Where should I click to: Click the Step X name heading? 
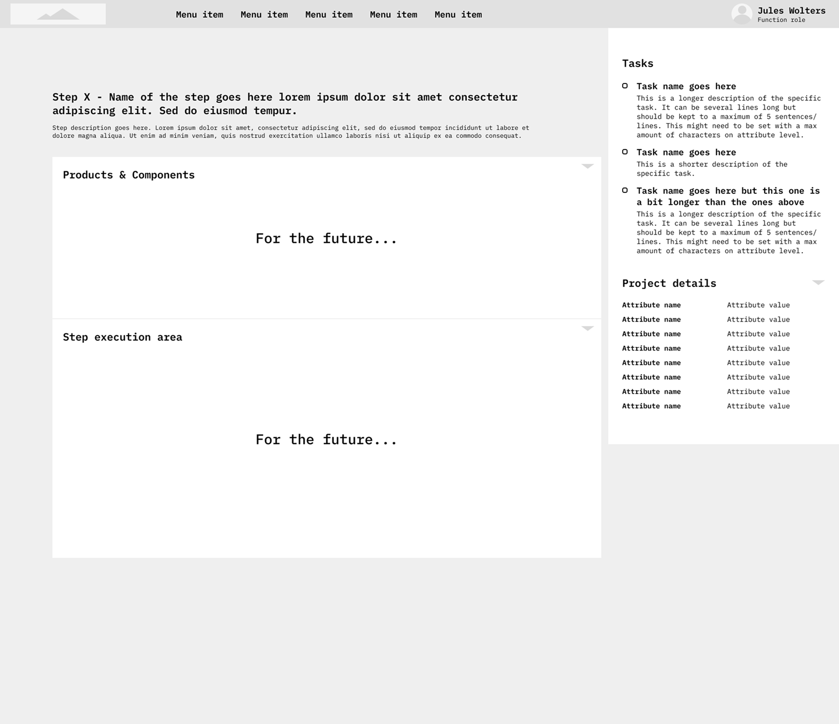pos(285,104)
